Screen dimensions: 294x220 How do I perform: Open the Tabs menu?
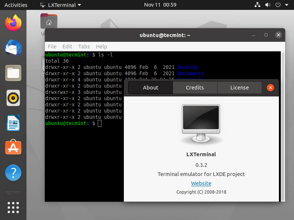pyautogui.click(x=84, y=47)
